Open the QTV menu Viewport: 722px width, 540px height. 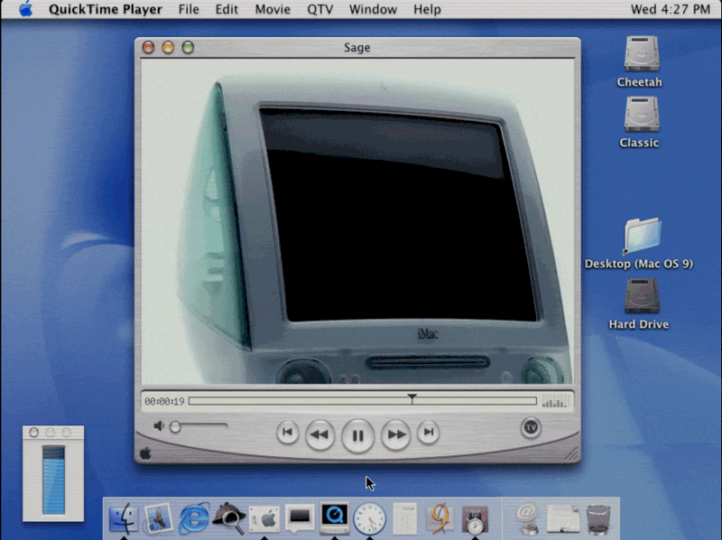320,9
